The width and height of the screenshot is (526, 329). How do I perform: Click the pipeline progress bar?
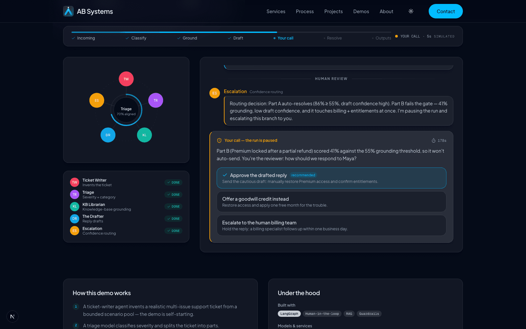[231, 32]
